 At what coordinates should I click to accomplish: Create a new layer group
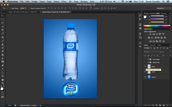(160, 105)
